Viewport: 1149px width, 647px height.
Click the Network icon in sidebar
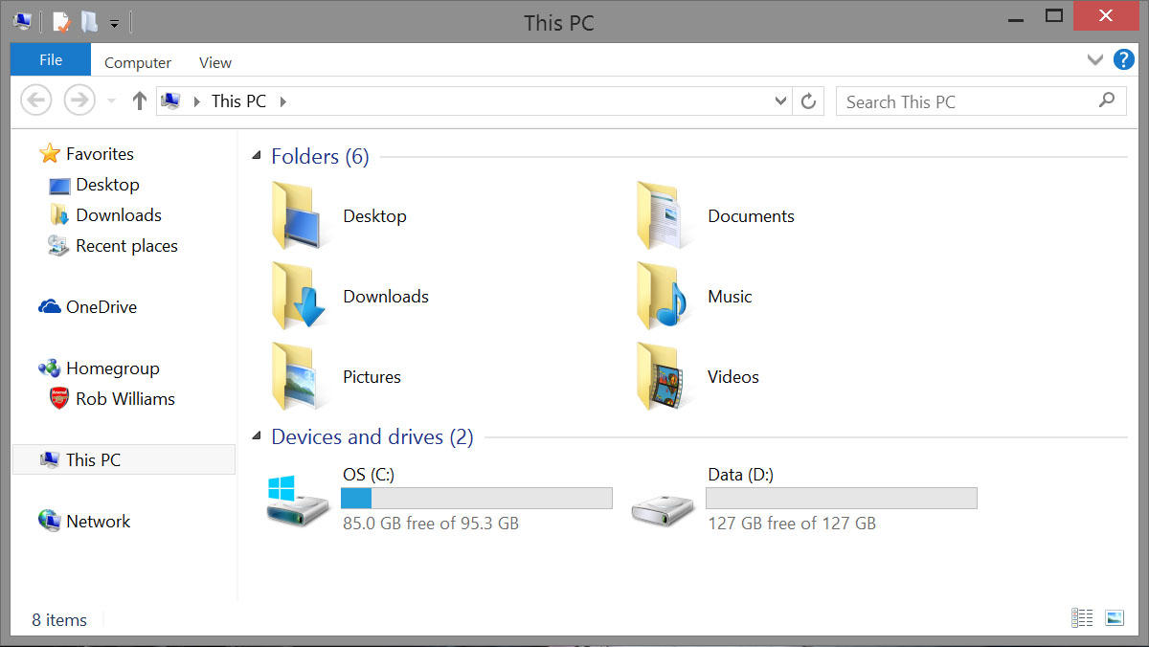[x=49, y=521]
